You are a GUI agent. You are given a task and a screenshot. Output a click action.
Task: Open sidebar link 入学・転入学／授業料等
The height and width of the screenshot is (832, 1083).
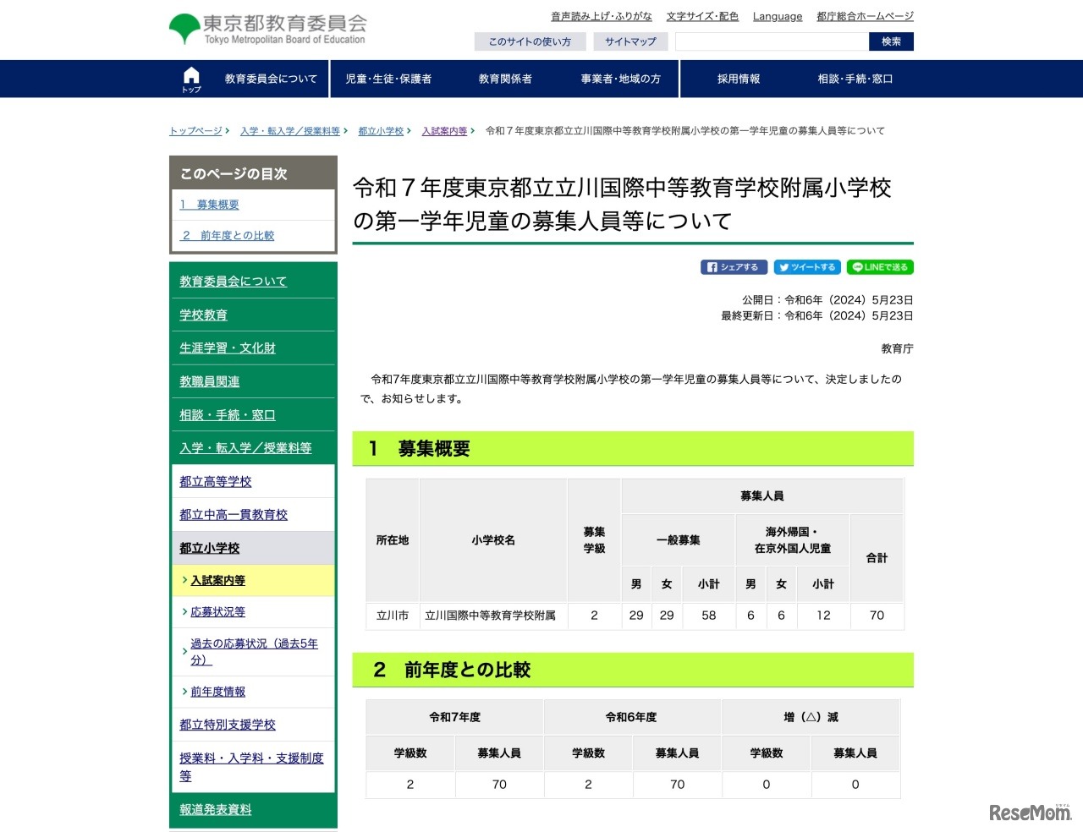245,448
